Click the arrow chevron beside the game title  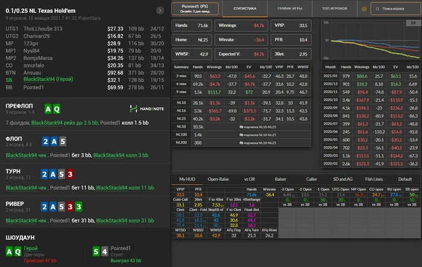(160, 10)
